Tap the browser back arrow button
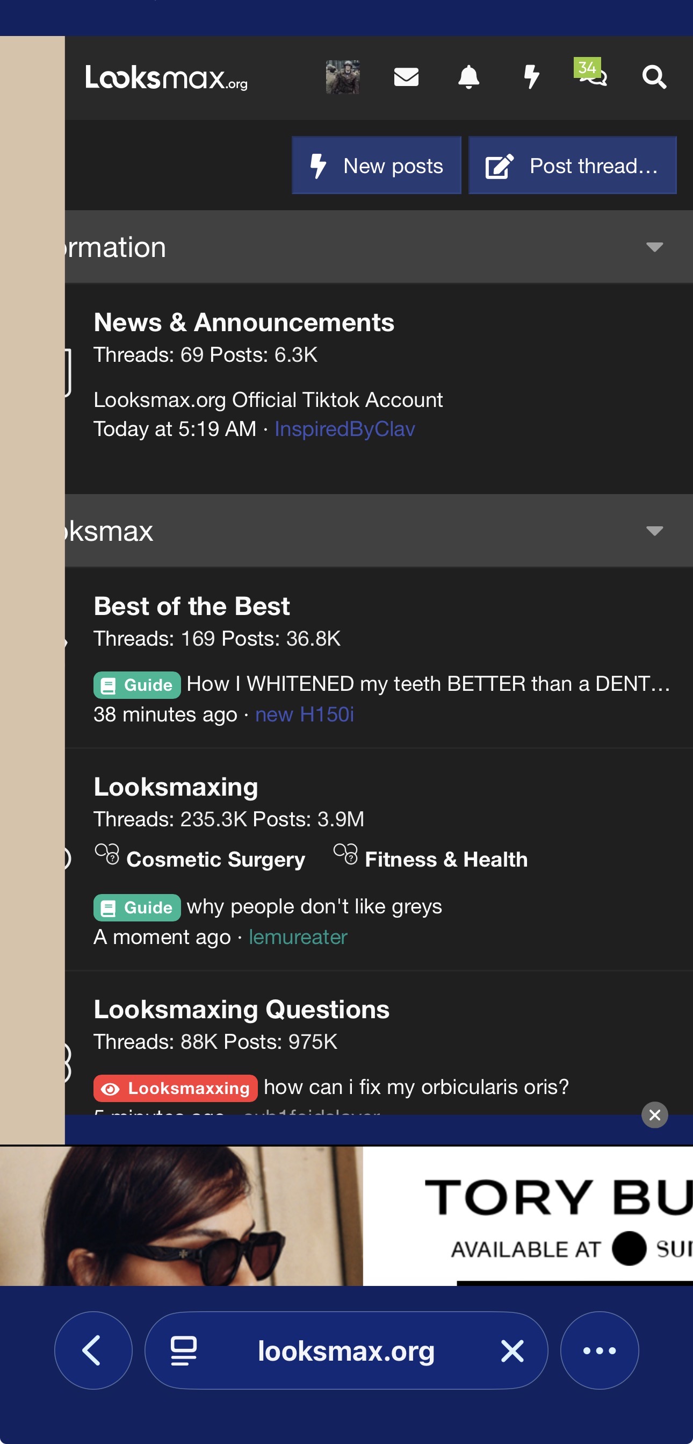This screenshot has width=693, height=1444. pos(93,1350)
